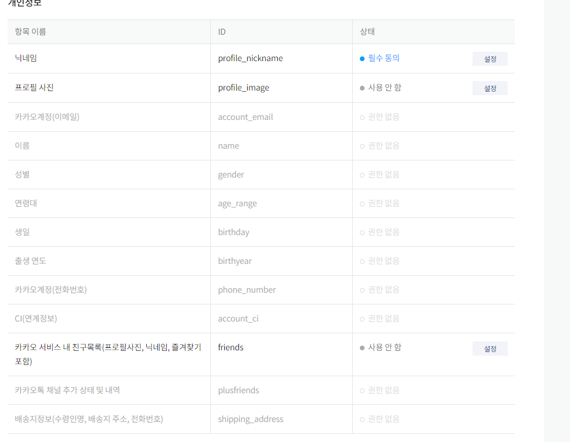The image size is (570, 442).
Task: Click the 닉네임 item name
Action: pos(26,58)
